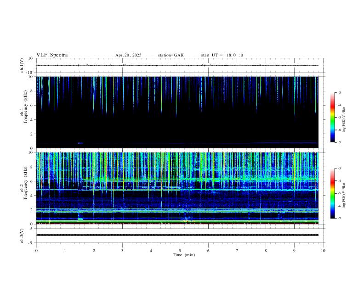Click the "station=GAK" header label
The image size is (364, 281).
click(x=171, y=55)
